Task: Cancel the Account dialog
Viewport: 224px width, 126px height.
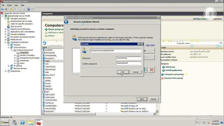Action: [135, 72]
